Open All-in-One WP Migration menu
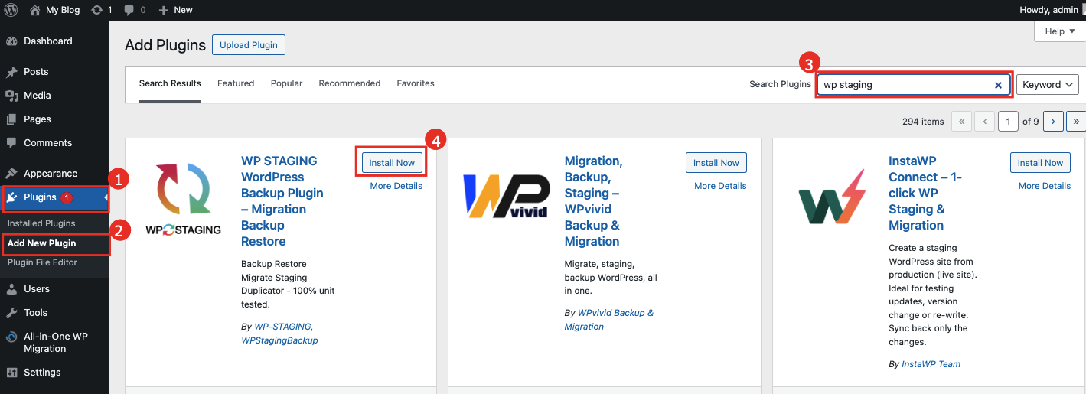This screenshot has height=394, width=1086. coord(56,343)
